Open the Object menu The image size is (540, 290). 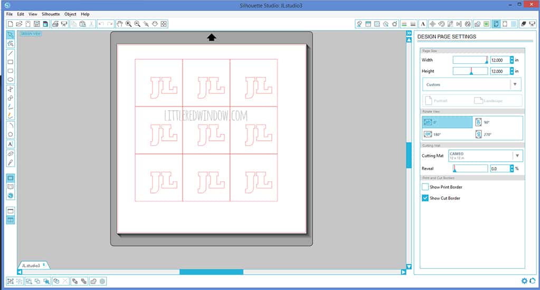(x=70, y=14)
